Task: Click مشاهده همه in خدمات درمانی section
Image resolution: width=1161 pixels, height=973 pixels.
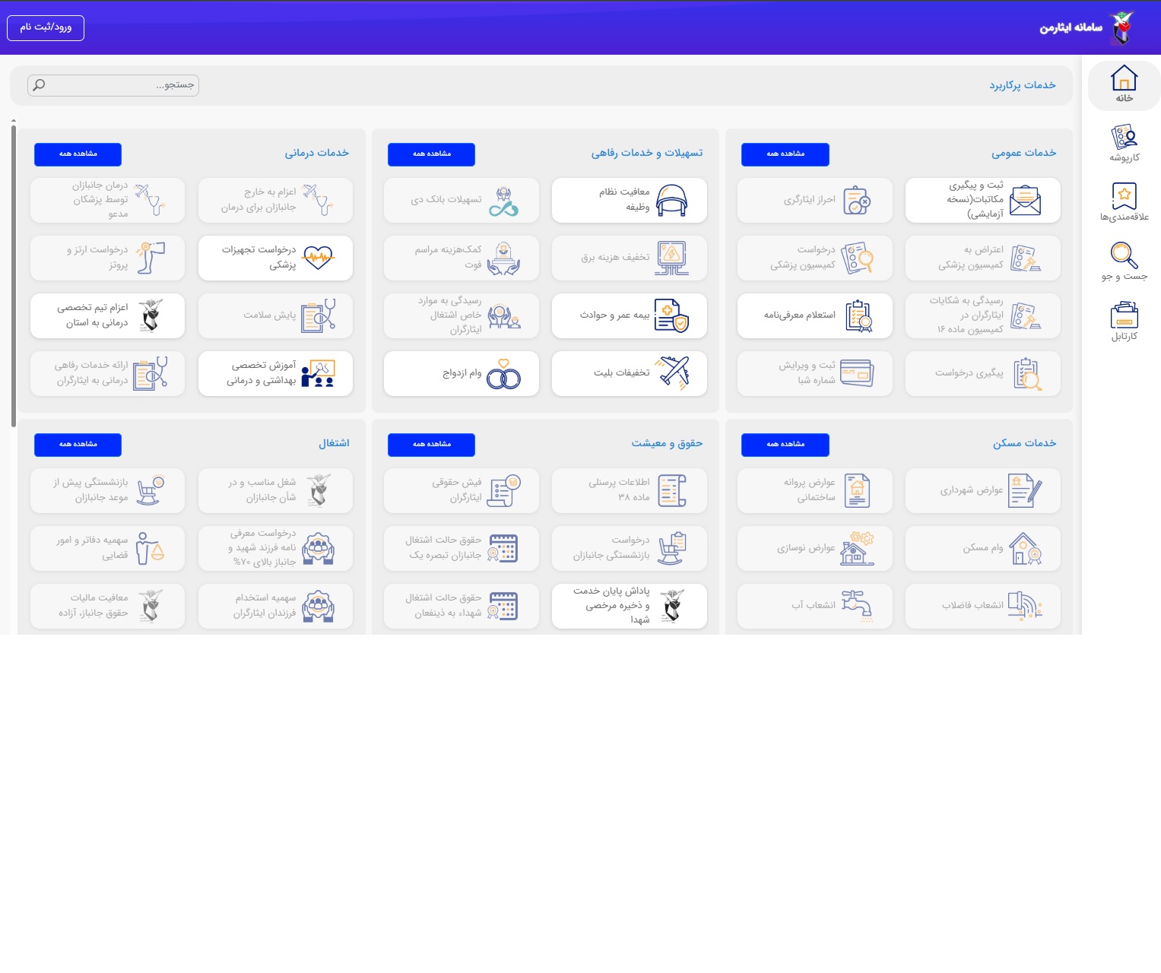Action: tap(78, 154)
